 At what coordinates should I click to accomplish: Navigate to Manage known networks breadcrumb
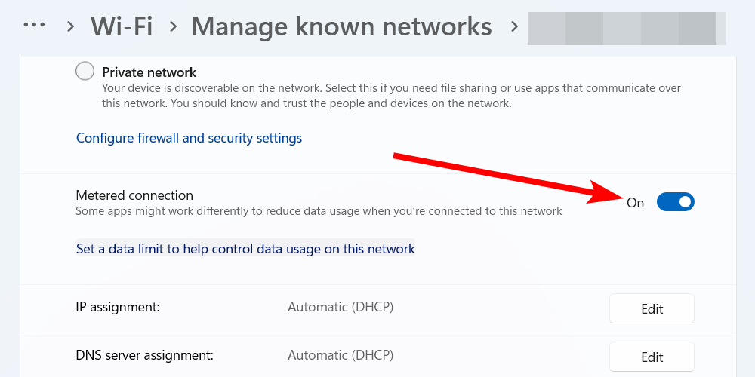click(341, 26)
